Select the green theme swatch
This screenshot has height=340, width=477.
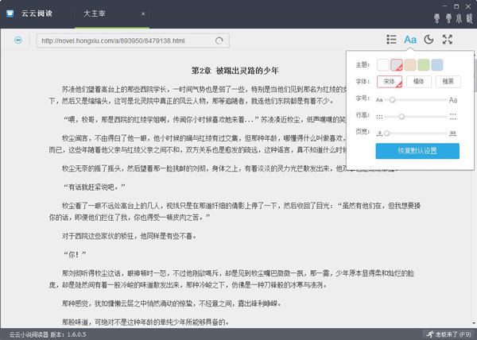pyautogui.click(x=424, y=65)
